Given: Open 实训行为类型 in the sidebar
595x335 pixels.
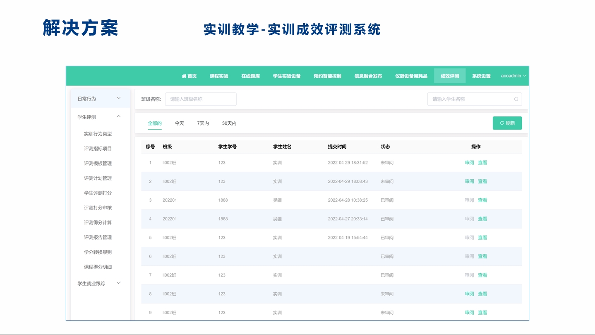Looking at the screenshot, I should (98, 134).
